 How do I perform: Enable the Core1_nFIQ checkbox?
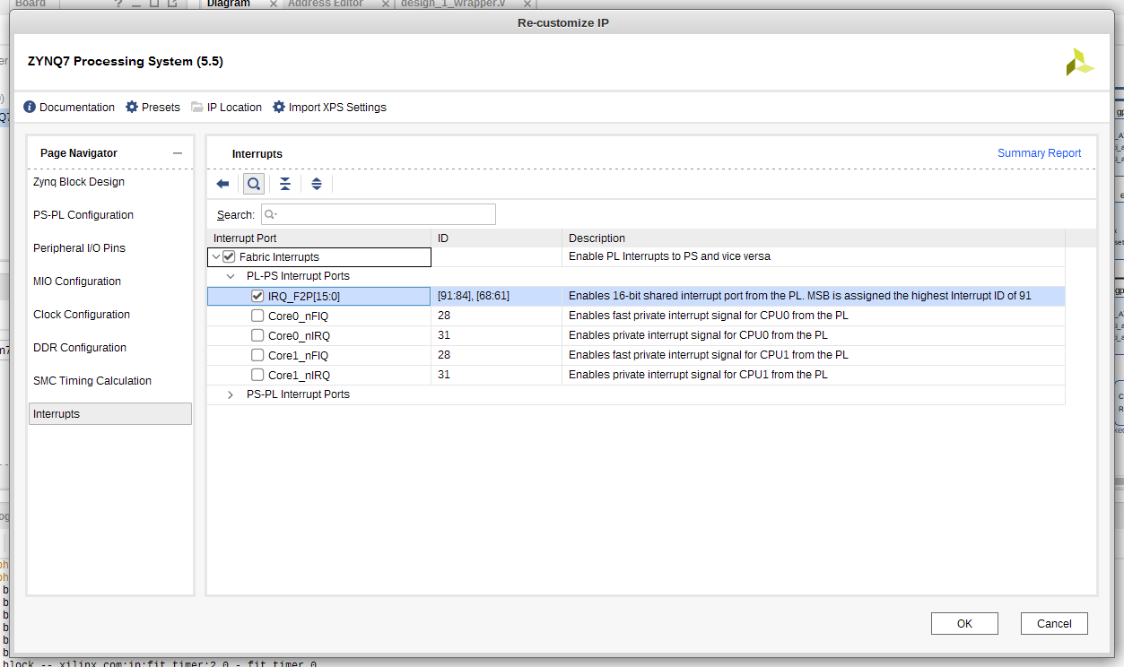coord(257,355)
